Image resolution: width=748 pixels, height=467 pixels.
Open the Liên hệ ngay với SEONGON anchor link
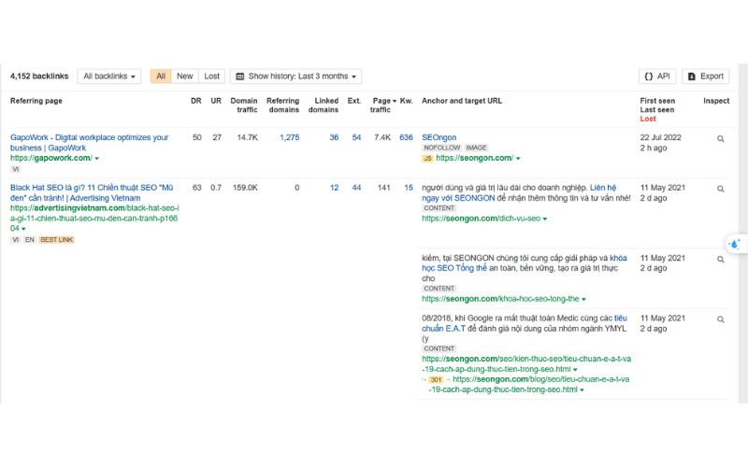click(x=519, y=193)
